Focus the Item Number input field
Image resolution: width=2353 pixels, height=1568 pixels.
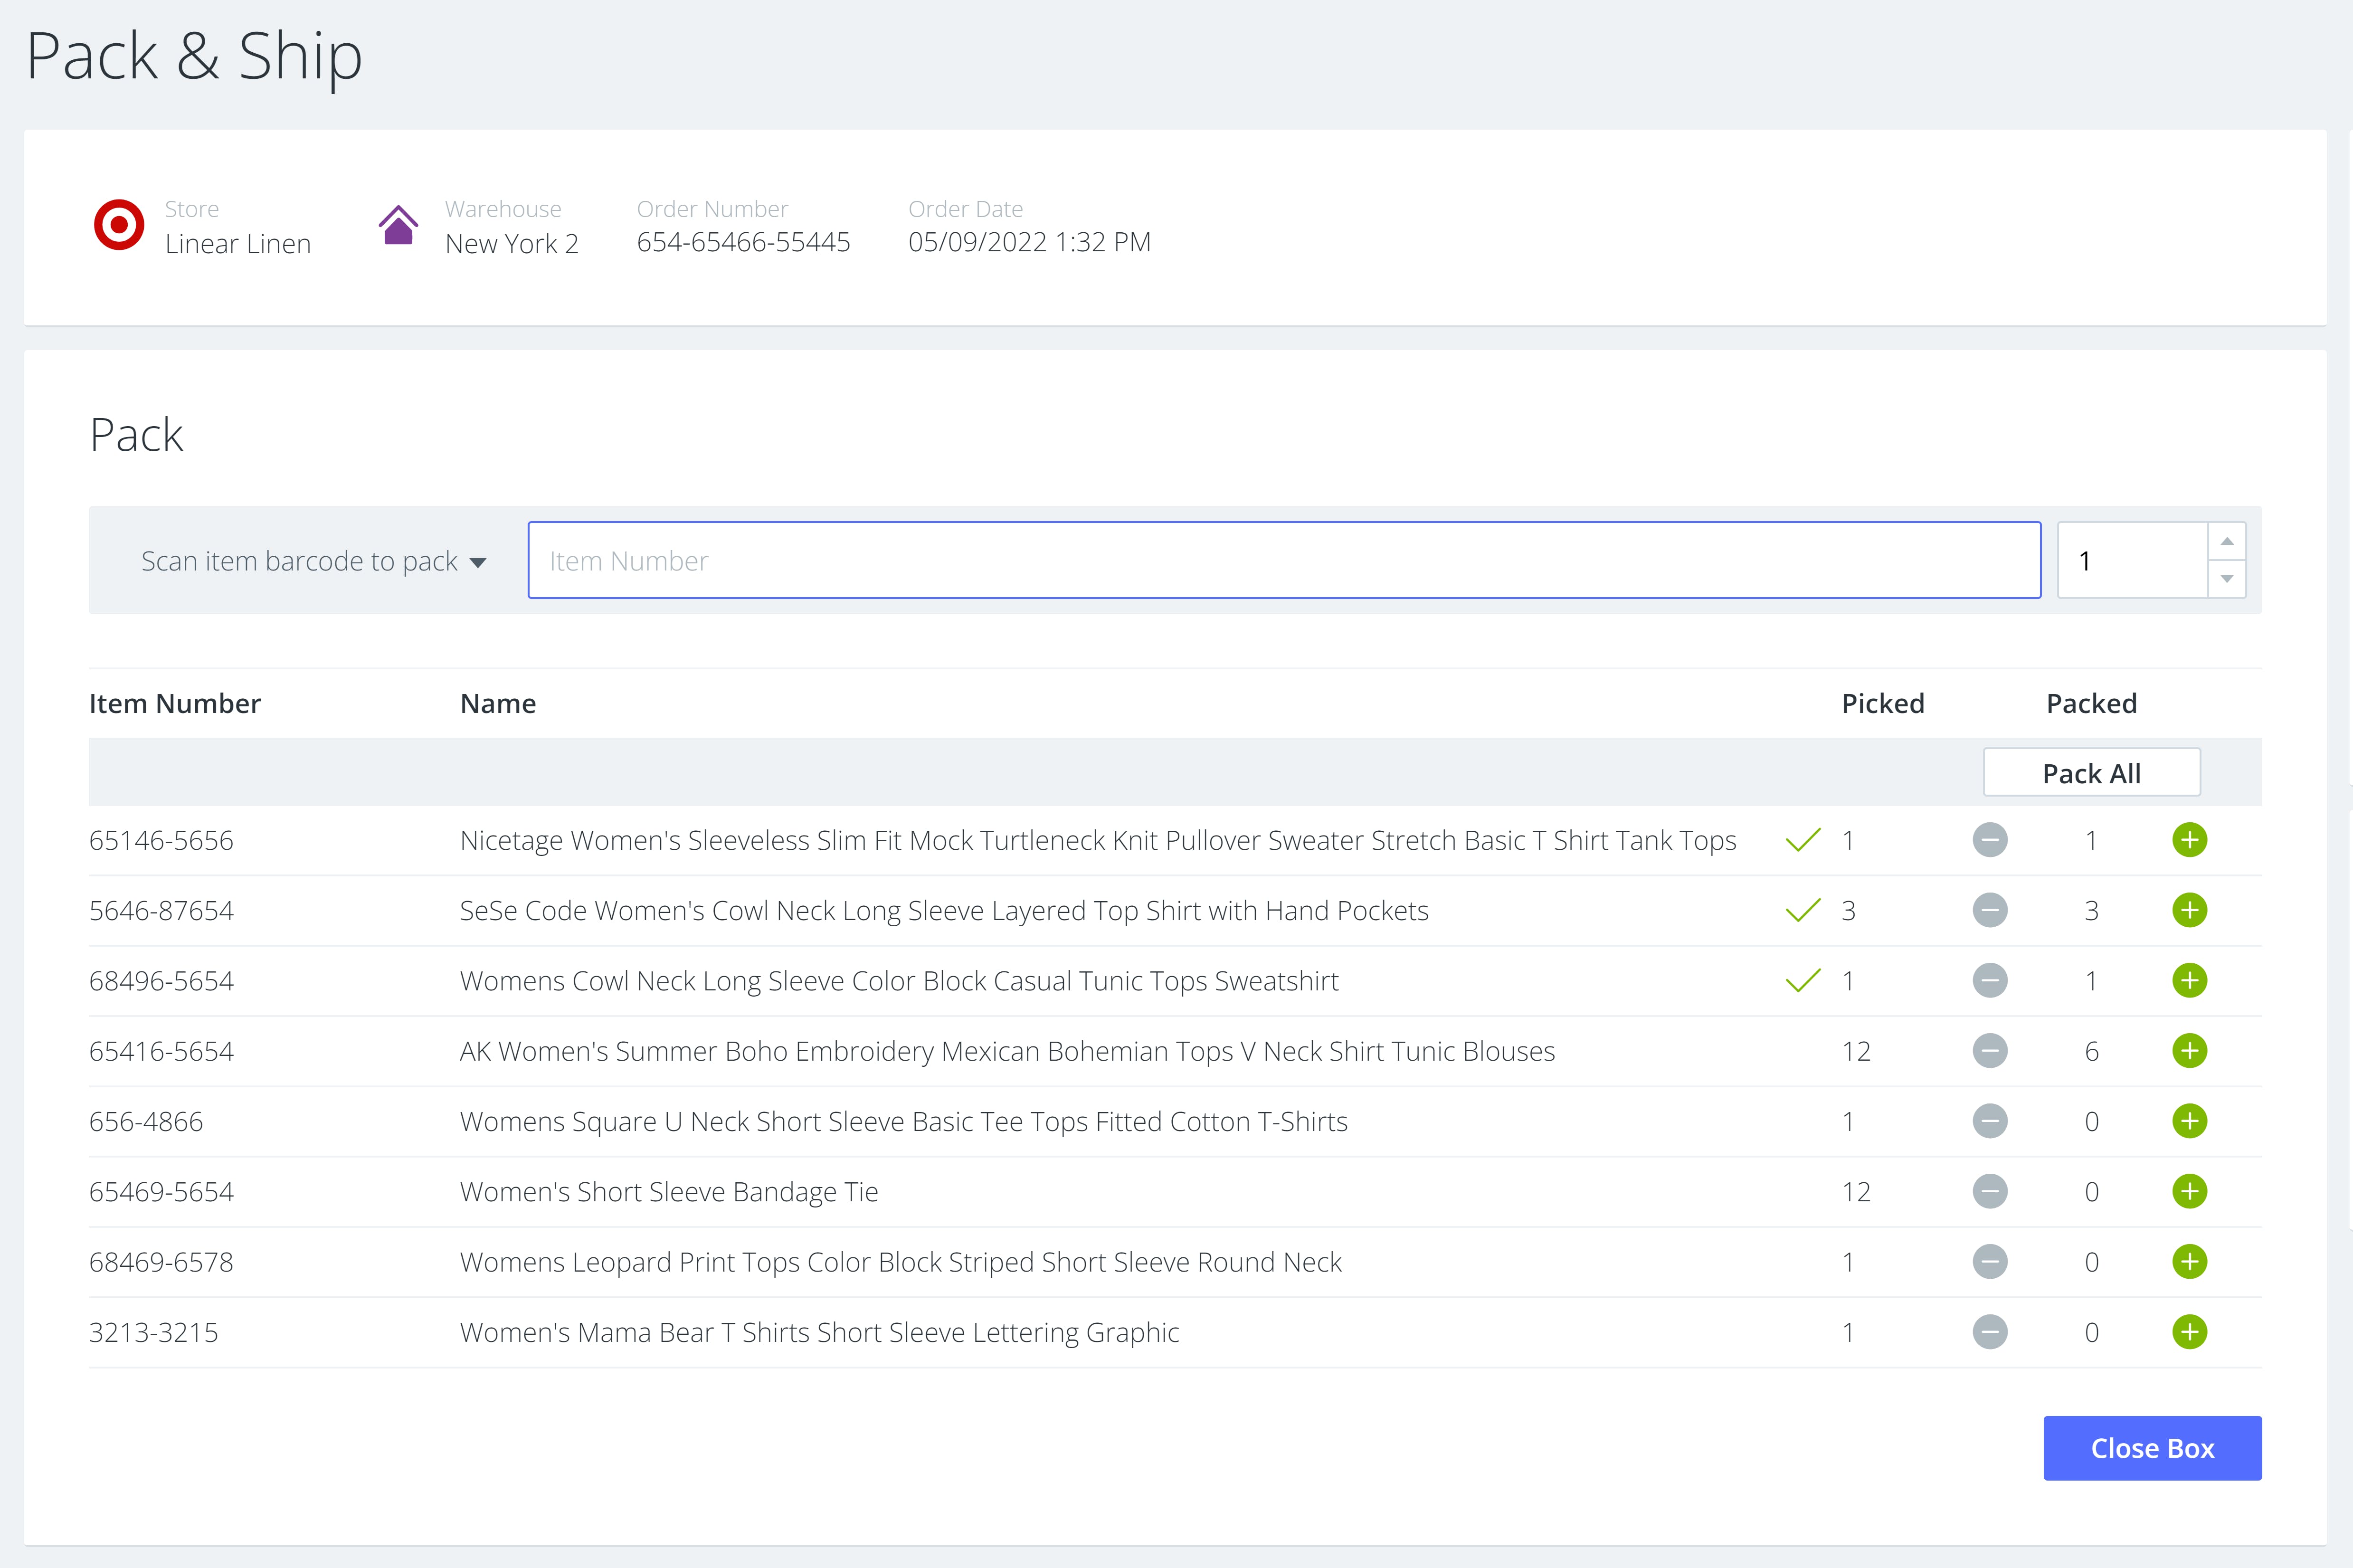(1284, 561)
